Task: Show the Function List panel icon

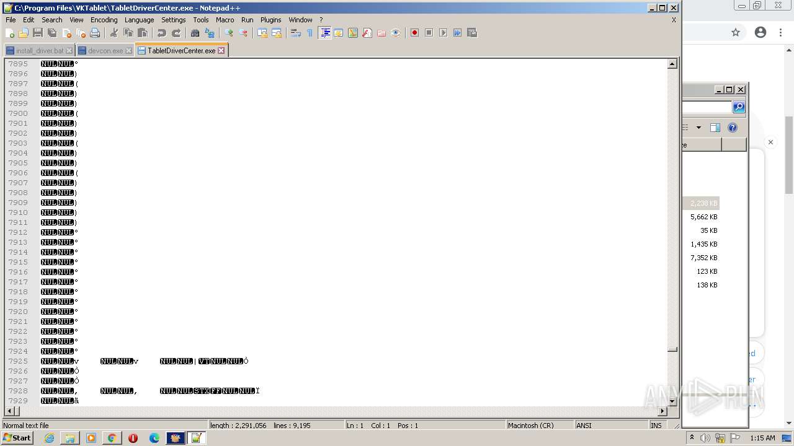Action: [367, 33]
